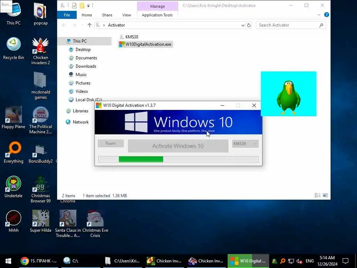This screenshot has width=357, height=268.
Task: Select the hhhh desktop shortcut
Action: pyautogui.click(x=14, y=222)
